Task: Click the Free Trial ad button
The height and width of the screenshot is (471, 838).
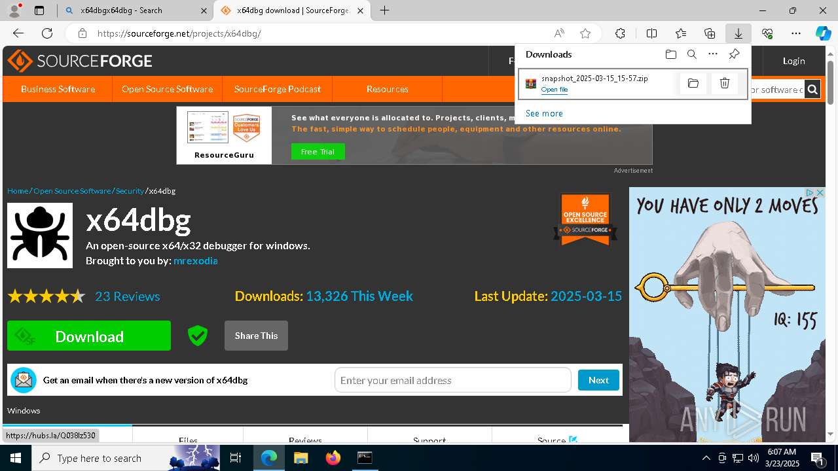Action: click(x=318, y=151)
